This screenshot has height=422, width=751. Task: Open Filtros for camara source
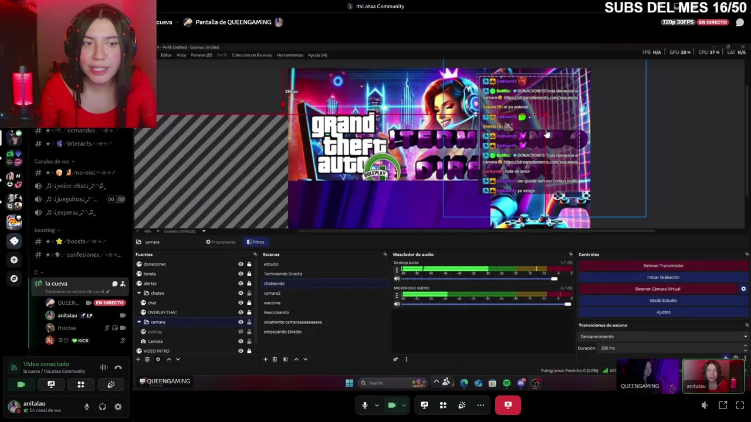click(x=255, y=242)
